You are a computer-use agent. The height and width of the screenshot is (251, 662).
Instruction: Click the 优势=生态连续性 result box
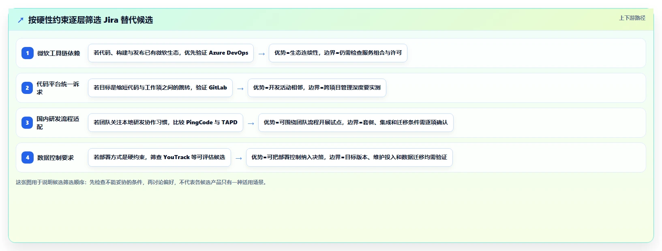[338, 53]
